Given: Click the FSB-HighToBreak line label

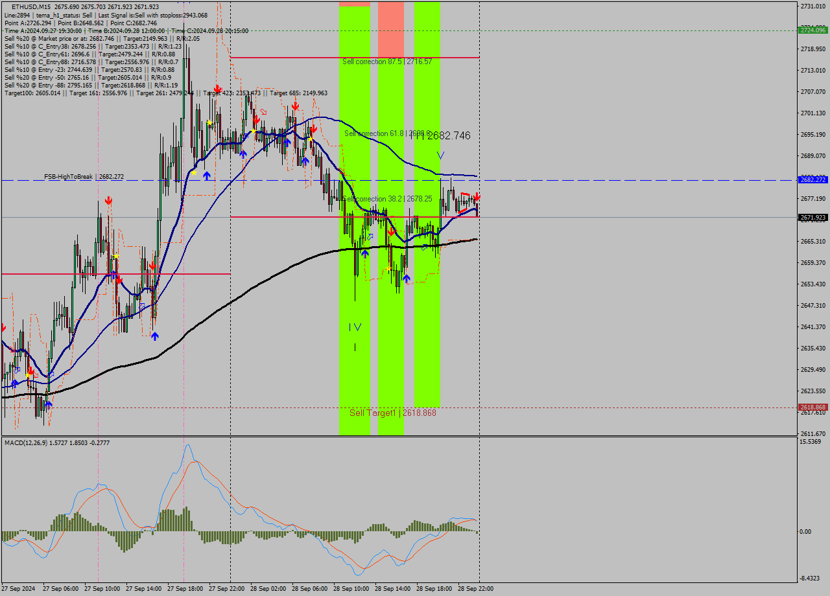Looking at the screenshot, I should tap(68, 176).
